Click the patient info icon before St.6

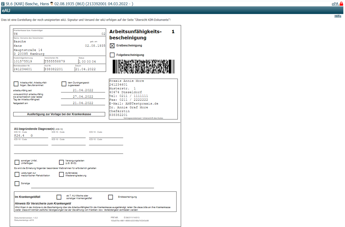[x=3, y=4]
